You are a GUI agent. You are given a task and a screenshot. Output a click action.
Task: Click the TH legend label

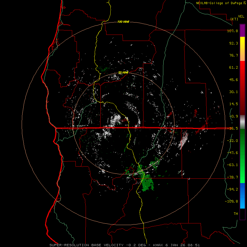pyautogui.click(x=236, y=214)
